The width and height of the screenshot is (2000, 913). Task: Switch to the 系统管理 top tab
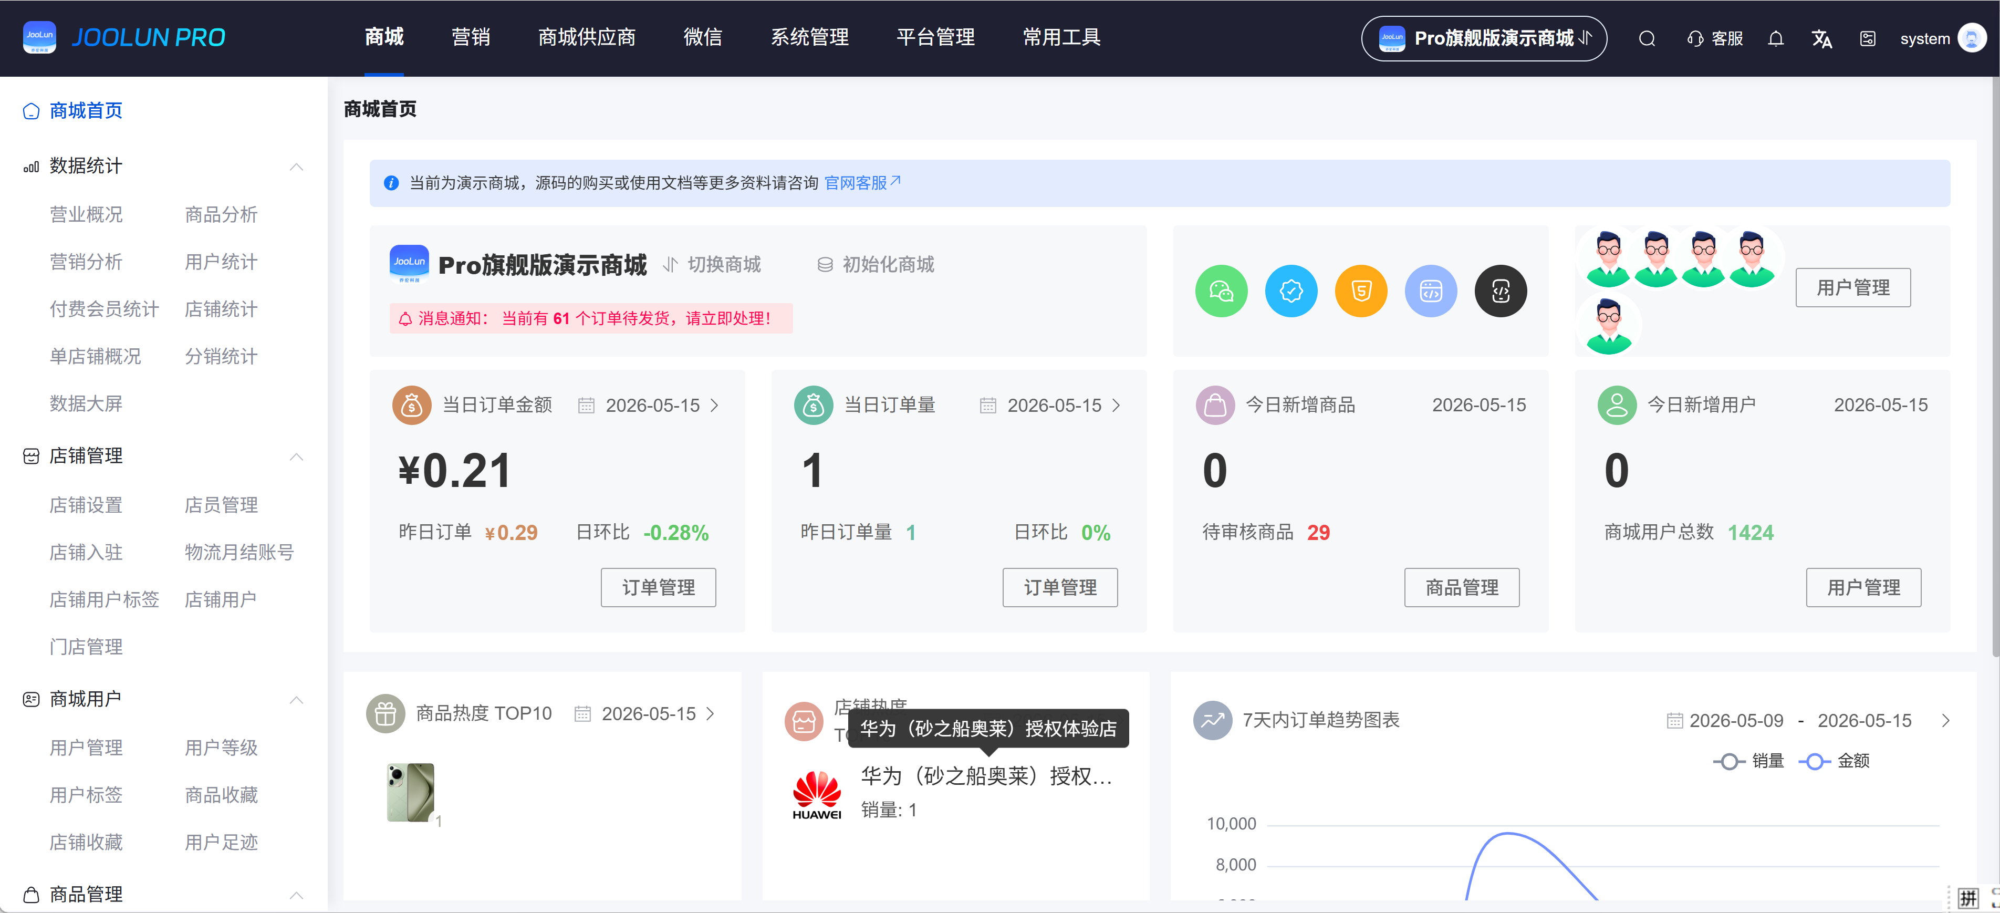click(810, 37)
